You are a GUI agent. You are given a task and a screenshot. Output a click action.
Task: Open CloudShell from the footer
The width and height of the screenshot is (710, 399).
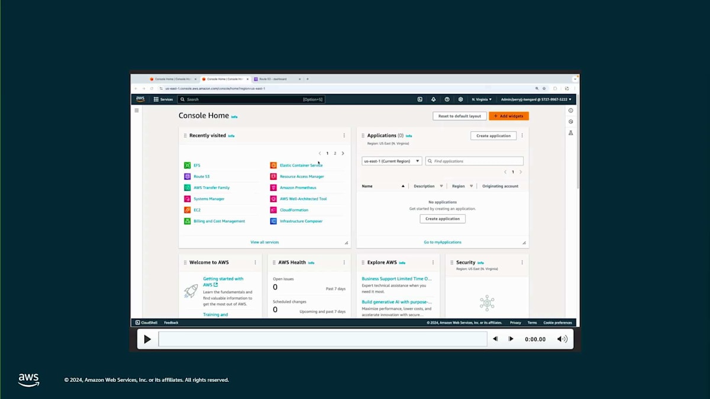click(x=146, y=323)
